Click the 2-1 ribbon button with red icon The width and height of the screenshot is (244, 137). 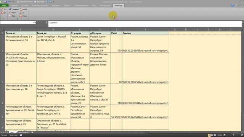(4, 13)
